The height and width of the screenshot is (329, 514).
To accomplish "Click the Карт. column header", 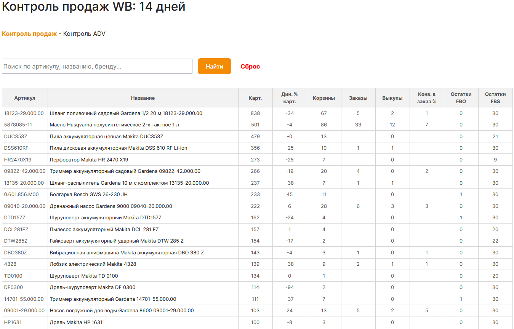I will pyautogui.click(x=255, y=98).
